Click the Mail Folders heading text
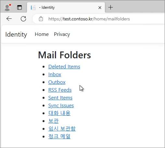165x148 pixels. (65, 55)
